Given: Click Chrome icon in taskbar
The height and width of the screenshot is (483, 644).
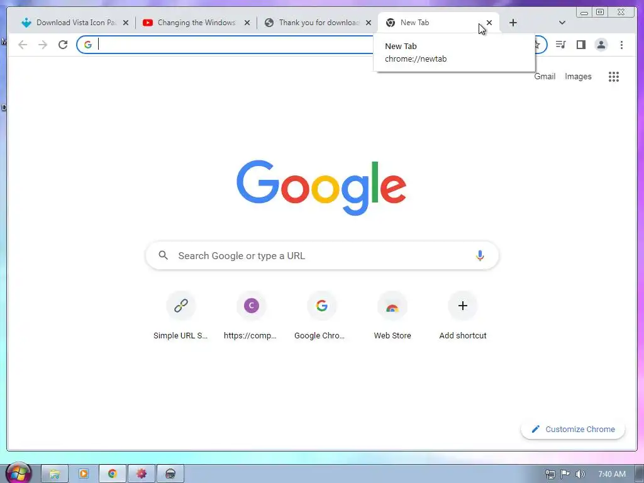Looking at the screenshot, I should [x=112, y=474].
